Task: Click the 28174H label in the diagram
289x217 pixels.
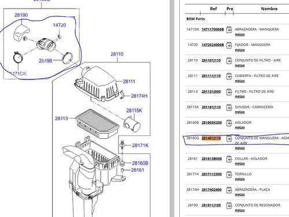Action: point(139,96)
